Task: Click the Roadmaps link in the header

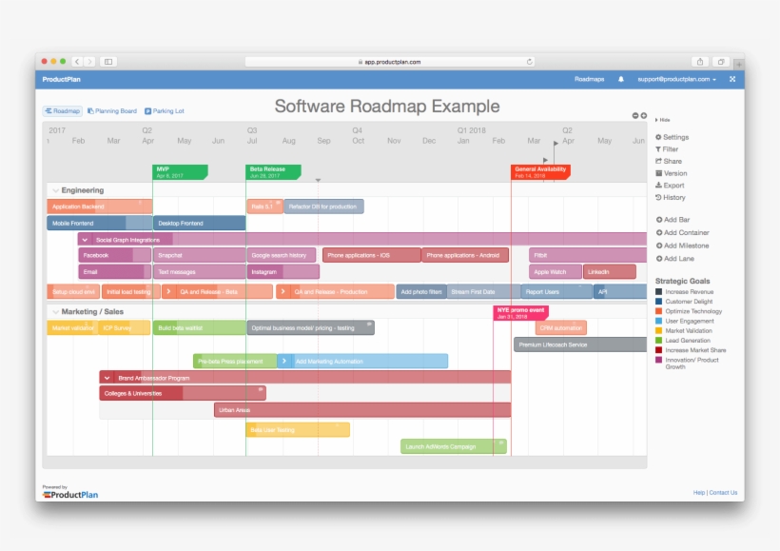Action: point(590,79)
